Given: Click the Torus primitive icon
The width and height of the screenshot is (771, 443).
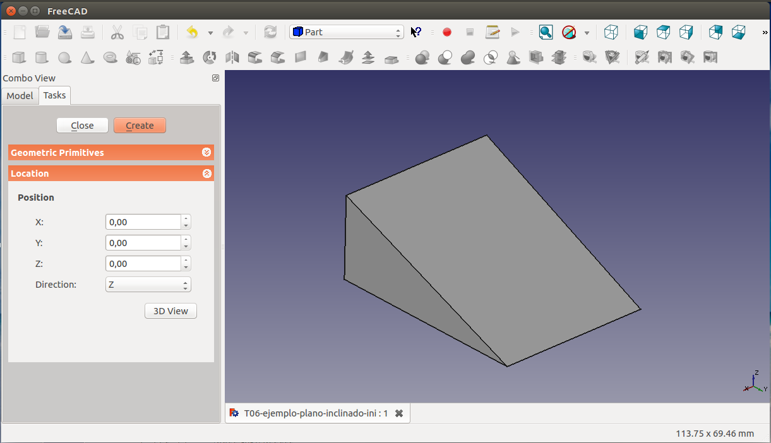Looking at the screenshot, I should (x=111, y=58).
